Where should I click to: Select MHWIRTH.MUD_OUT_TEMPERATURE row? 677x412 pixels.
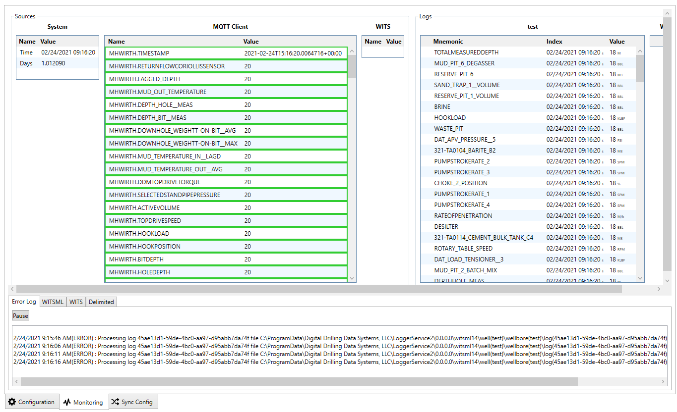(x=226, y=92)
